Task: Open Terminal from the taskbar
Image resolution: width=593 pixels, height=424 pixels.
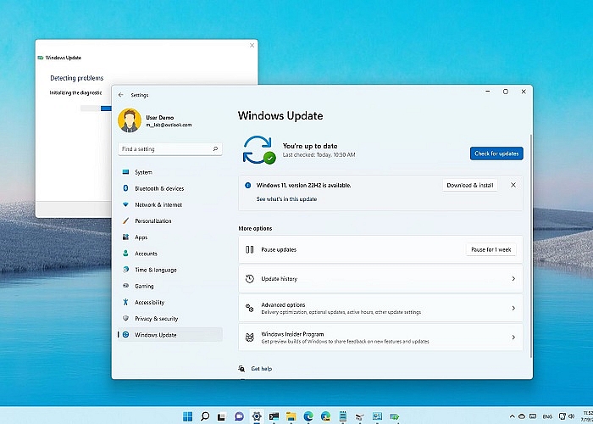Action: (x=274, y=416)
